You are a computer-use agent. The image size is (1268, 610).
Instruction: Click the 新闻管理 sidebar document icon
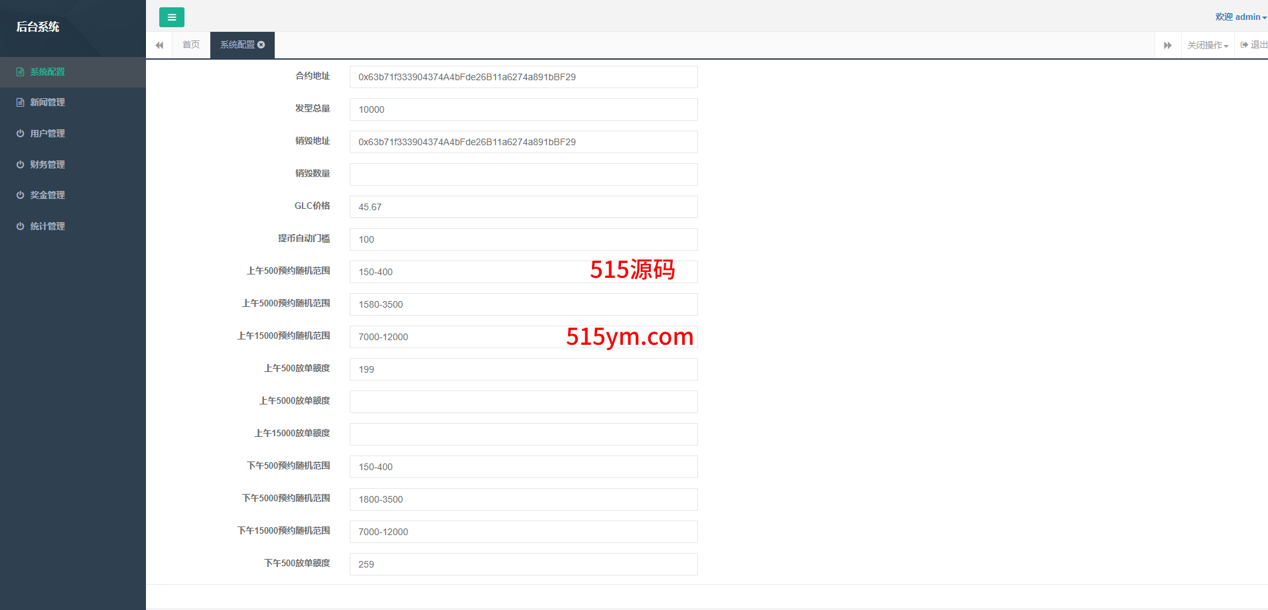coord(20,102)
